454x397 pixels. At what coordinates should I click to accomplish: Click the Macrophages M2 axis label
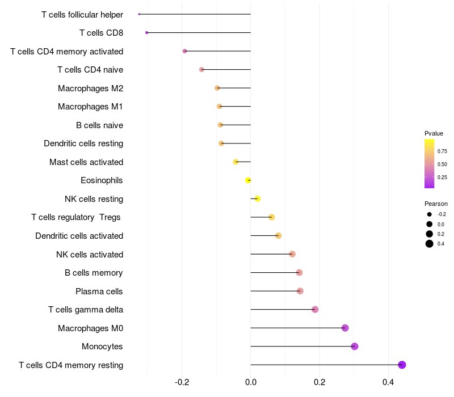(90, 88)
